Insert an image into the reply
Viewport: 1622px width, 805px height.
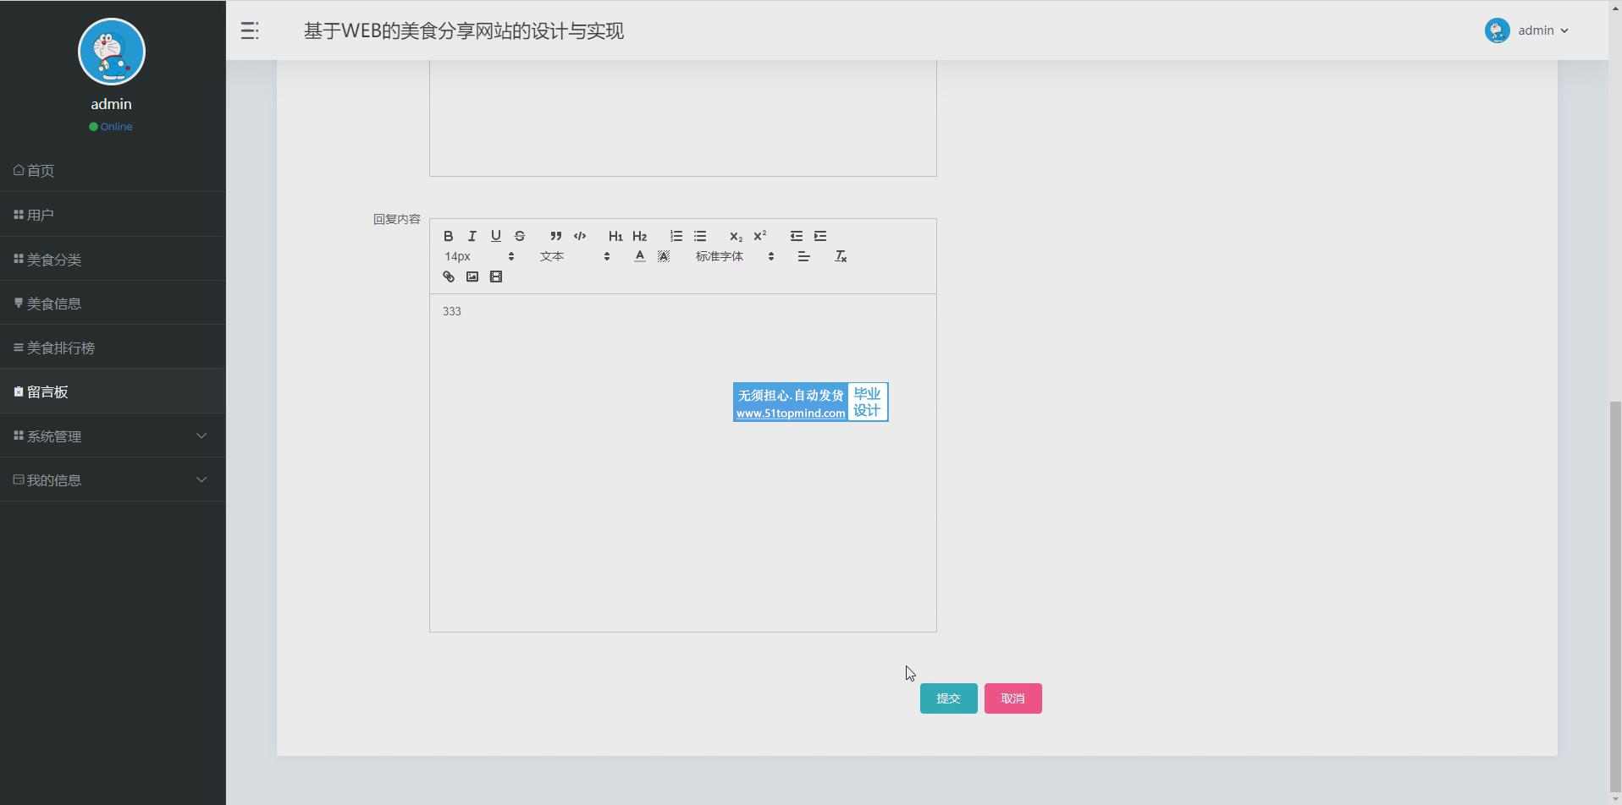click(x=472, y=277)
